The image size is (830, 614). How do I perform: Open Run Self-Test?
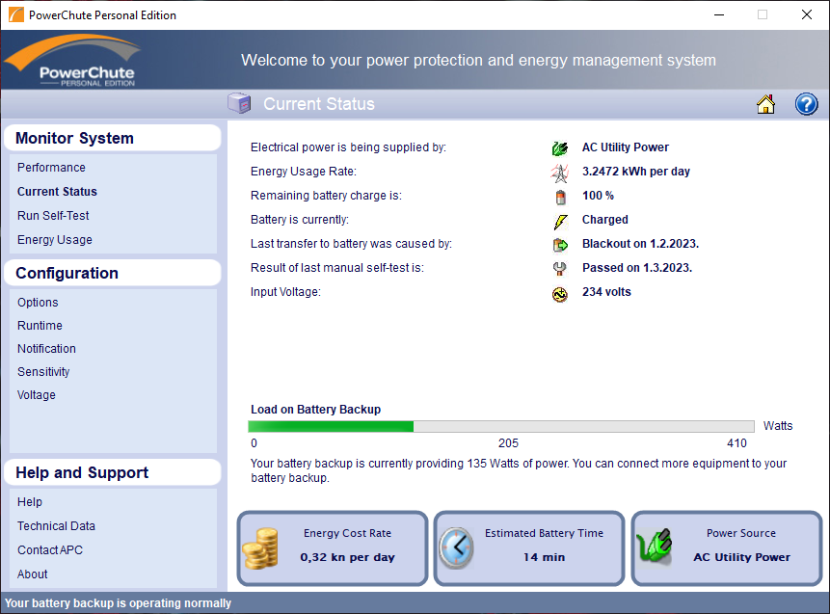point(53,216)
